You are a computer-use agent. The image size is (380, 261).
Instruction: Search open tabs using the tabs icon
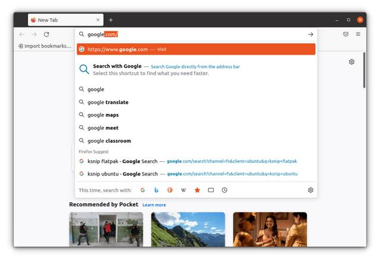tap(211, 190)
